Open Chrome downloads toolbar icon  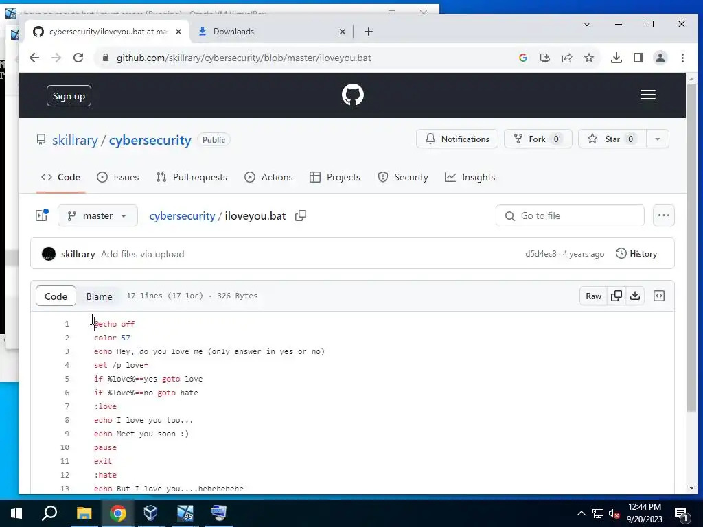pyautogui.click(x=616, y=58)
